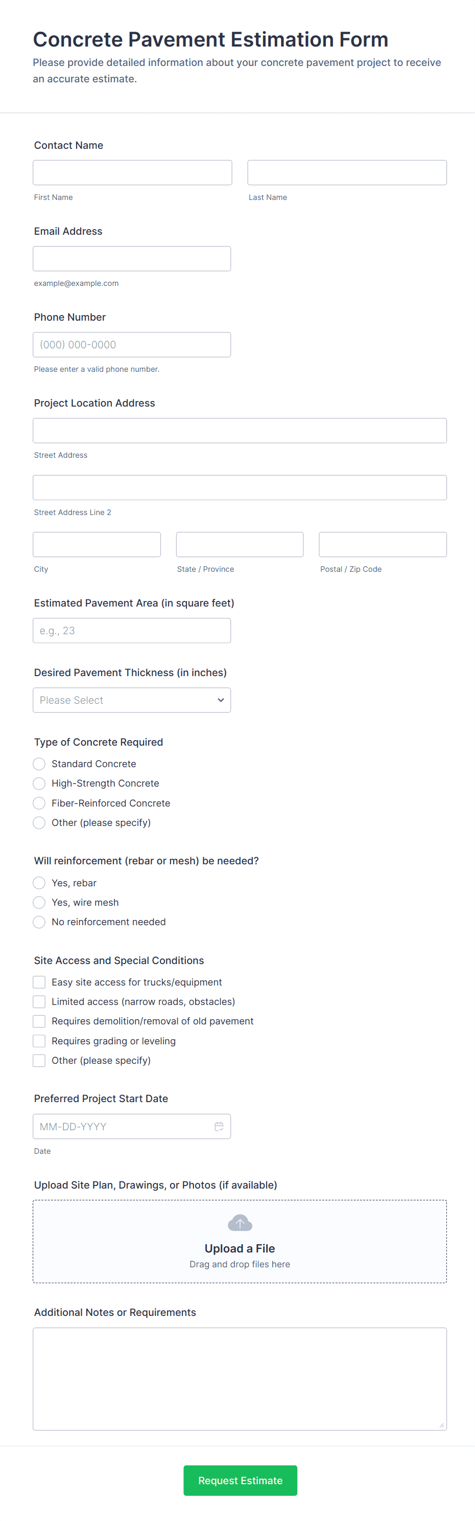Click the First Name input field

point(132,172)
